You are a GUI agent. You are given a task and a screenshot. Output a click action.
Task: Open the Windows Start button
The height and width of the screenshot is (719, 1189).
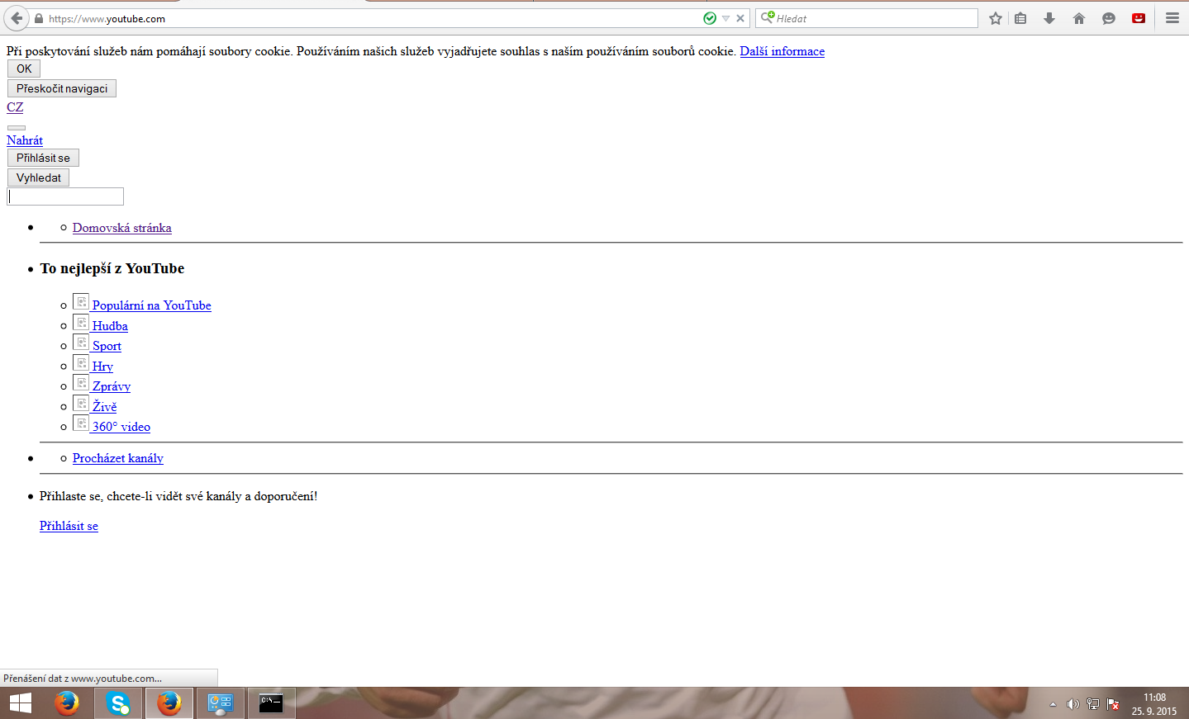point(20,703)
